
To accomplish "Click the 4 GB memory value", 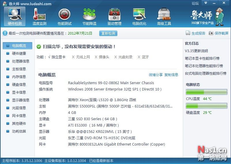I will click(72, 113).
